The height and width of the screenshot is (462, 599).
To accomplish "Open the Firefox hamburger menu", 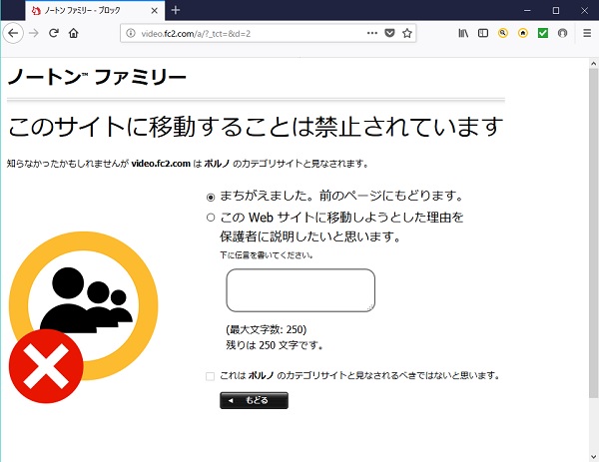I will coord(587,33).
